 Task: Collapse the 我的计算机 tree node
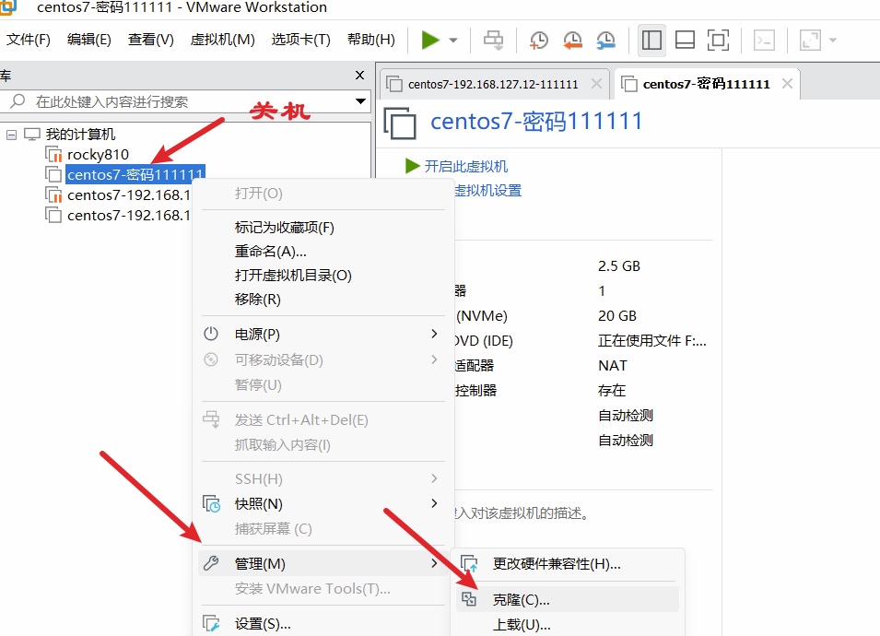pos(11,135)
